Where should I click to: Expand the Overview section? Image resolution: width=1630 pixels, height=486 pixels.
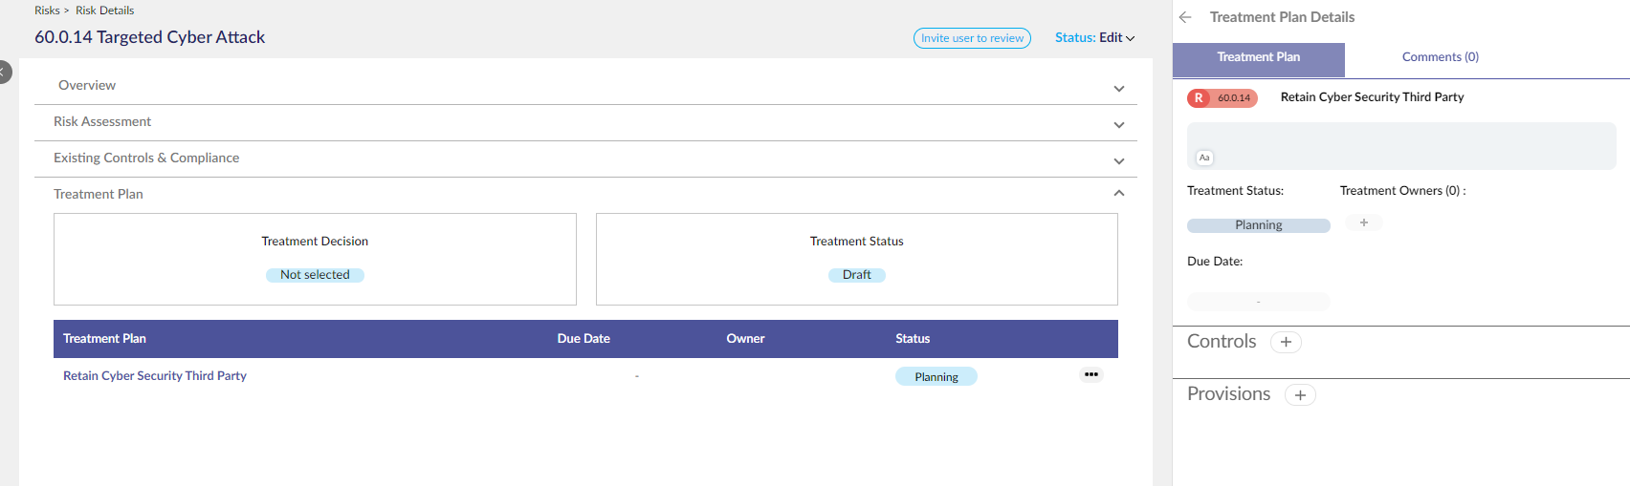(x=585, y=86)
